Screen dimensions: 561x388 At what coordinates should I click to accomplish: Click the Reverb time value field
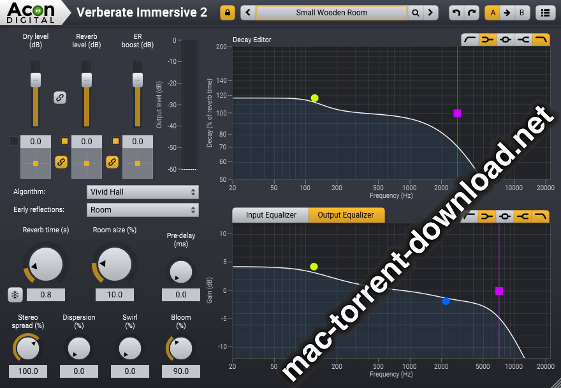pos(45,295)
